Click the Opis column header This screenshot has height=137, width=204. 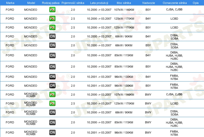tap(196, 3)
